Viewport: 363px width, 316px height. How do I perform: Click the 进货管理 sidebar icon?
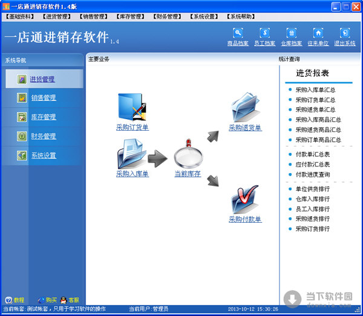(x=22, y=79)
